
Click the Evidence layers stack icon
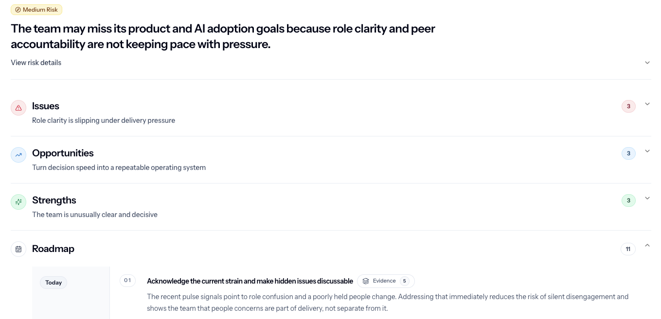366,281
